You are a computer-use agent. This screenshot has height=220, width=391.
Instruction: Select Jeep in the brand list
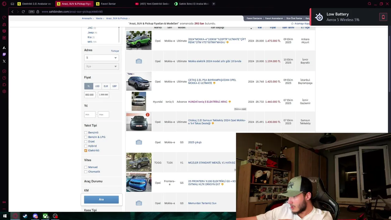point(91,32)
